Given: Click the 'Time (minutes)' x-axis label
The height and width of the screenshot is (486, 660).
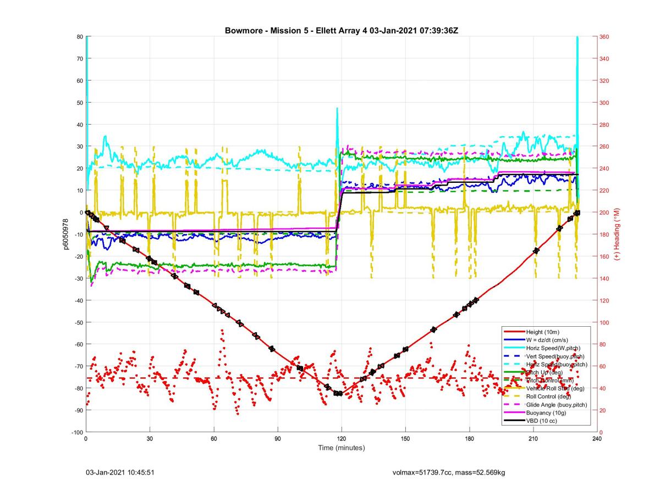Looking at the screenshot, I should click(341, 448).
